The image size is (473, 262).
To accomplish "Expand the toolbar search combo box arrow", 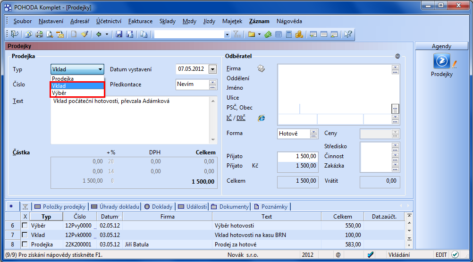I will [x=227, y=34].
